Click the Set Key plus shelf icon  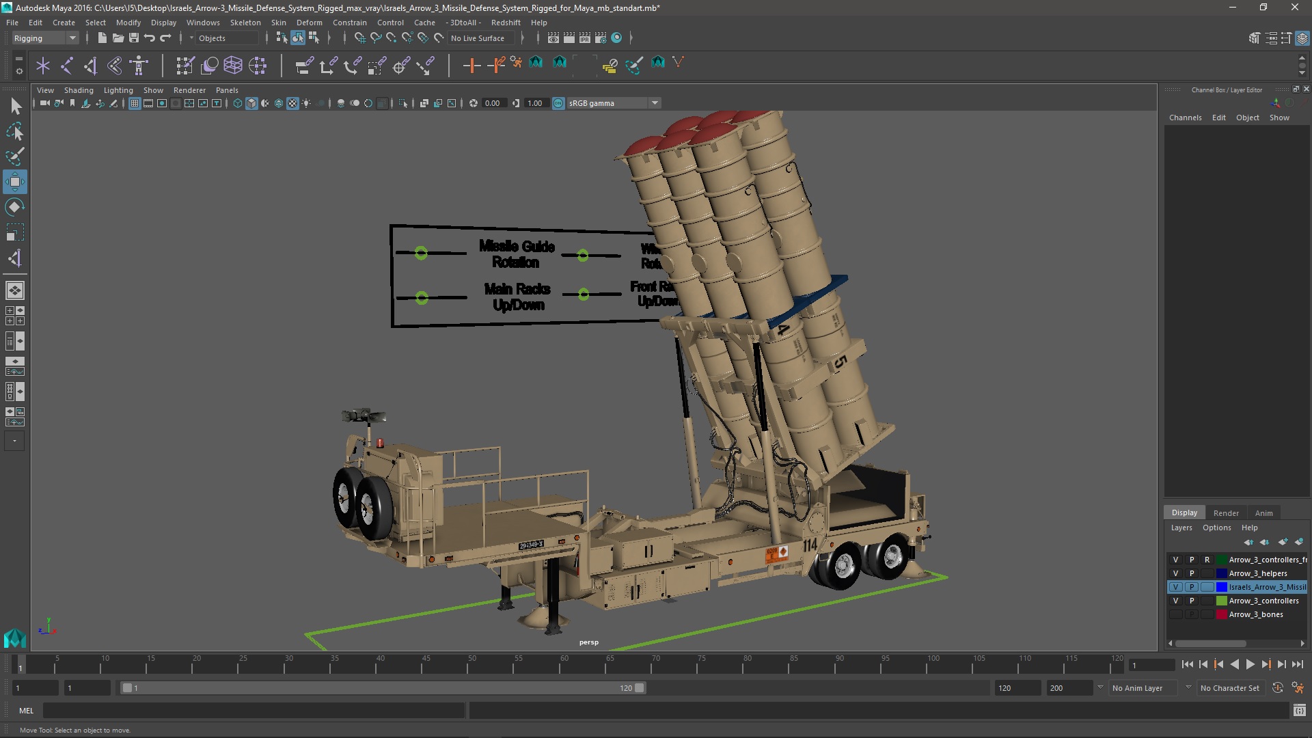[471, 66]
